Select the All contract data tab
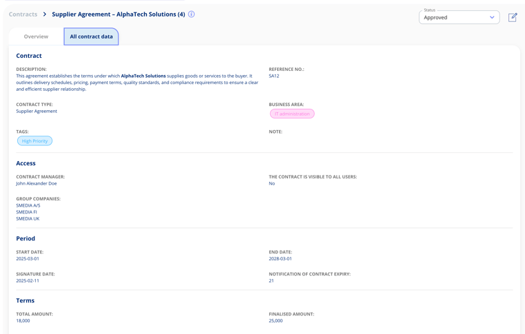525x334 pixels. tap(91, 36)
